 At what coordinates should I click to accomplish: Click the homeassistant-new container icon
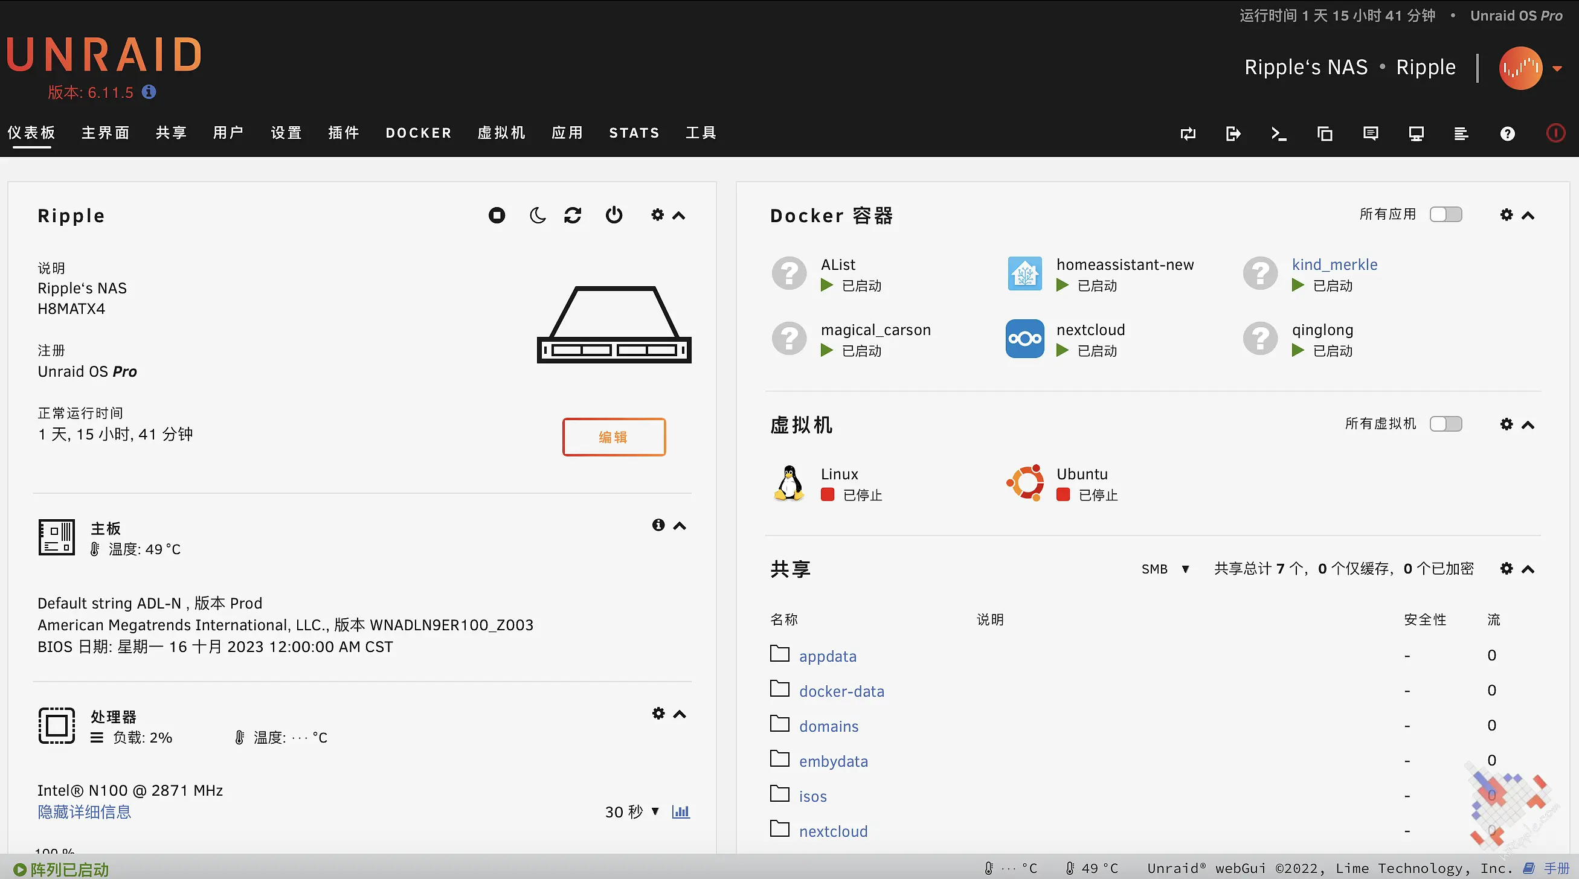[1025, 274]
